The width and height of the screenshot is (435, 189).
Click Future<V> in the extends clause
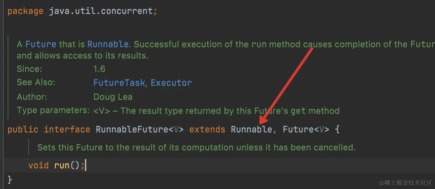click(x=305, y=129)
